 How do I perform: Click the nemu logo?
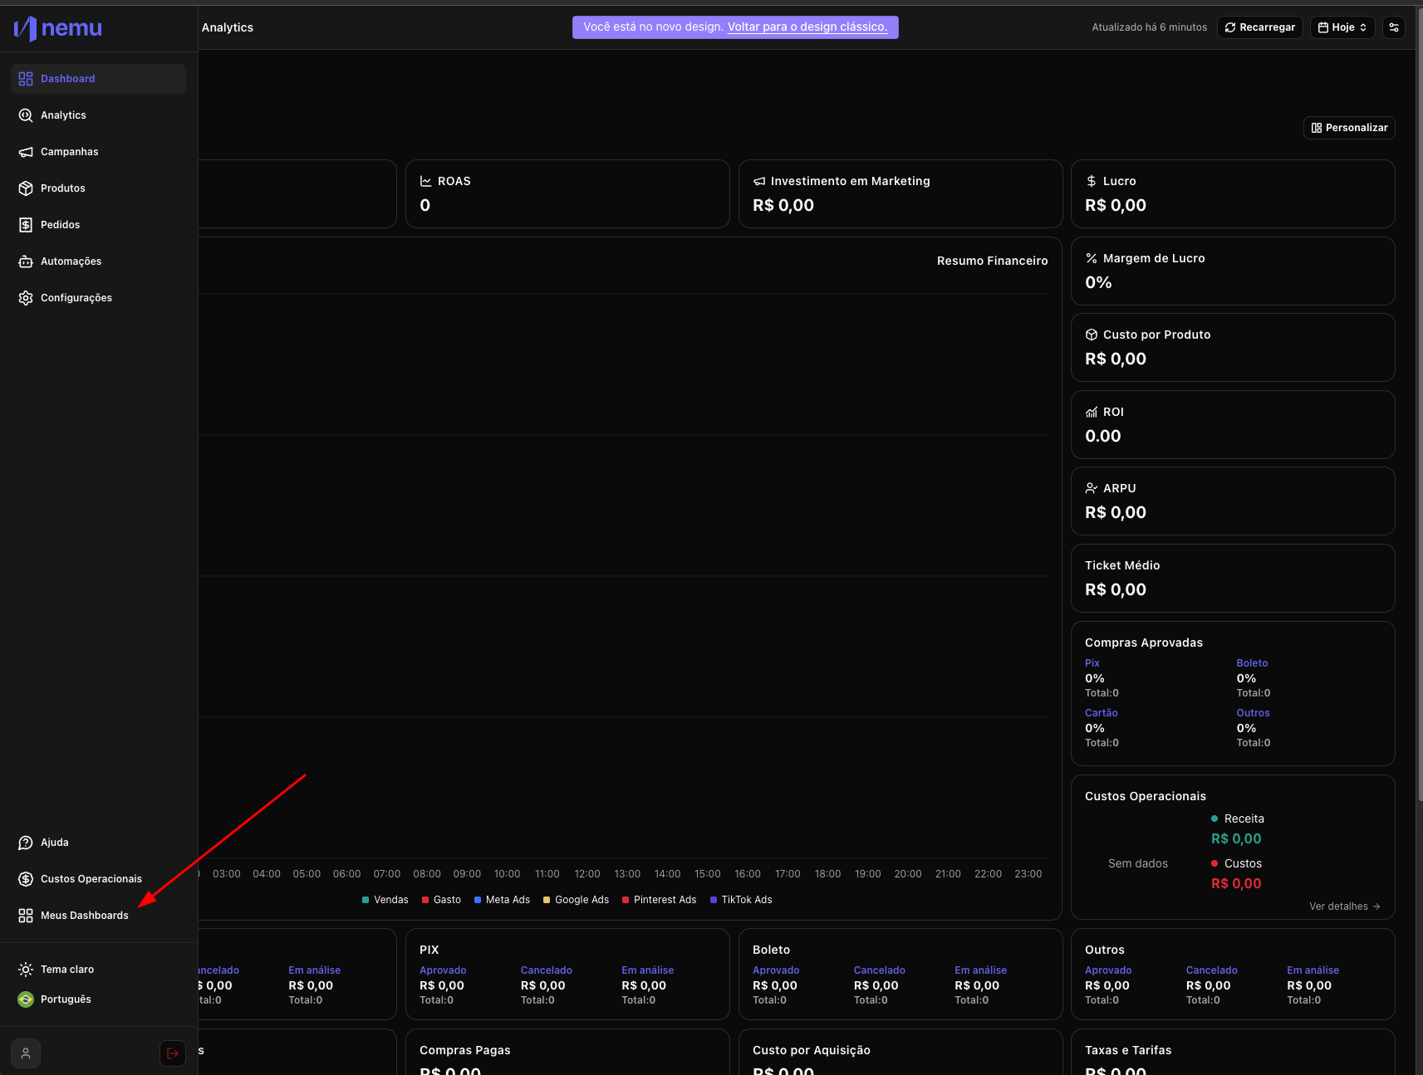point(58,28)
